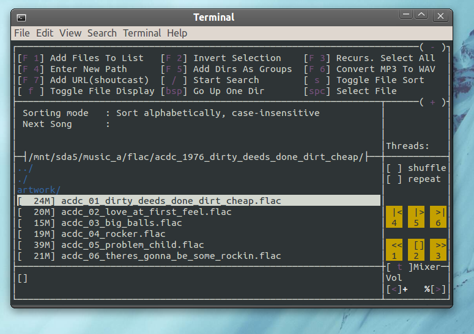This screenshot has width=474, height=334.
Task: Click the current path /mnt/sda5/music_a/flac/... header
Action: 196,157
